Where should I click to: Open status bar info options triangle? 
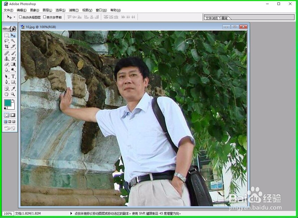click(71, 214)
